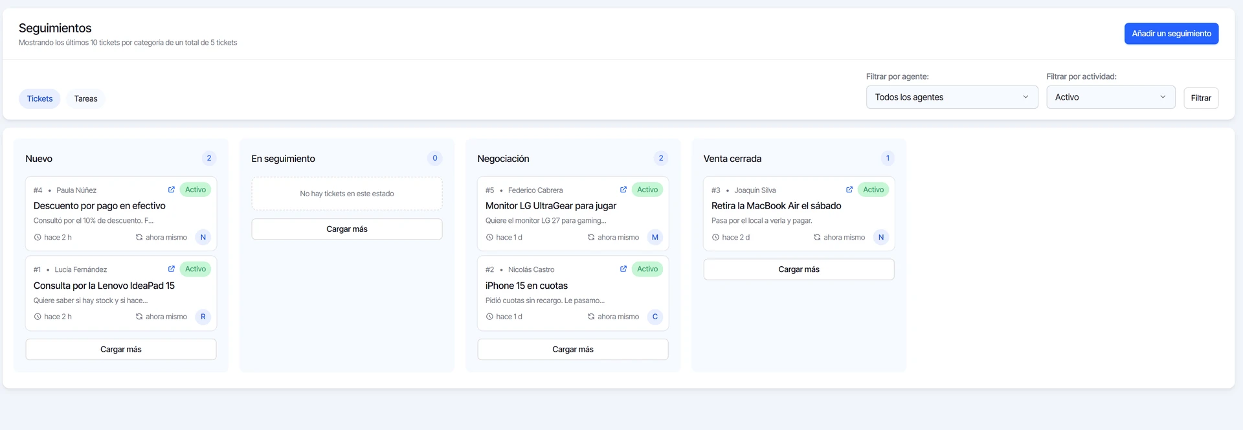Screen dimensions: 1243x430
Task: Open the Filtrar por agente dropdown
Action: pyautogui.click(x=952, y=97)
